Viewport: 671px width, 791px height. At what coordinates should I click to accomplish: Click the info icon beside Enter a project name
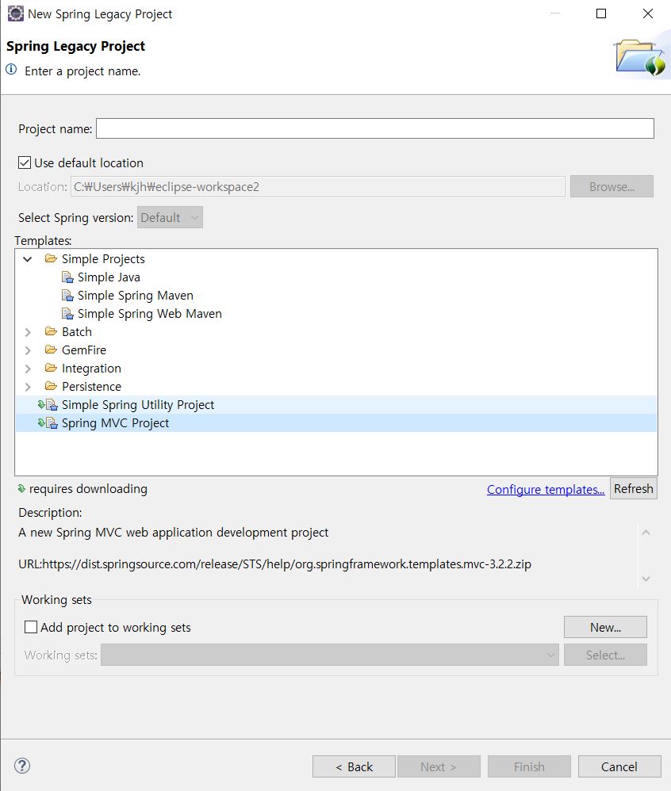11,70
